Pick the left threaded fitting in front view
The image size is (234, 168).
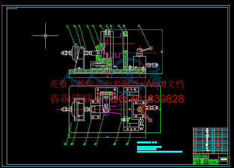point(66,53)
